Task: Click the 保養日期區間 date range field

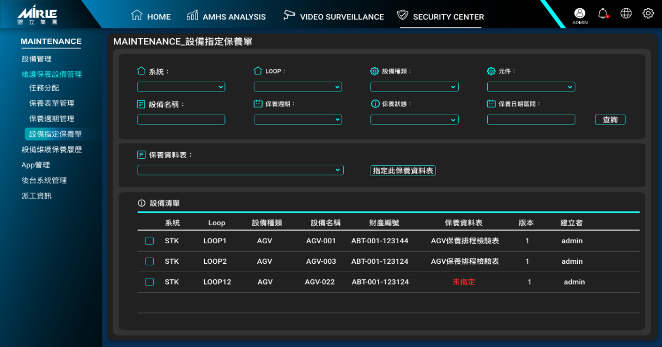Action: tap(531, 120)
